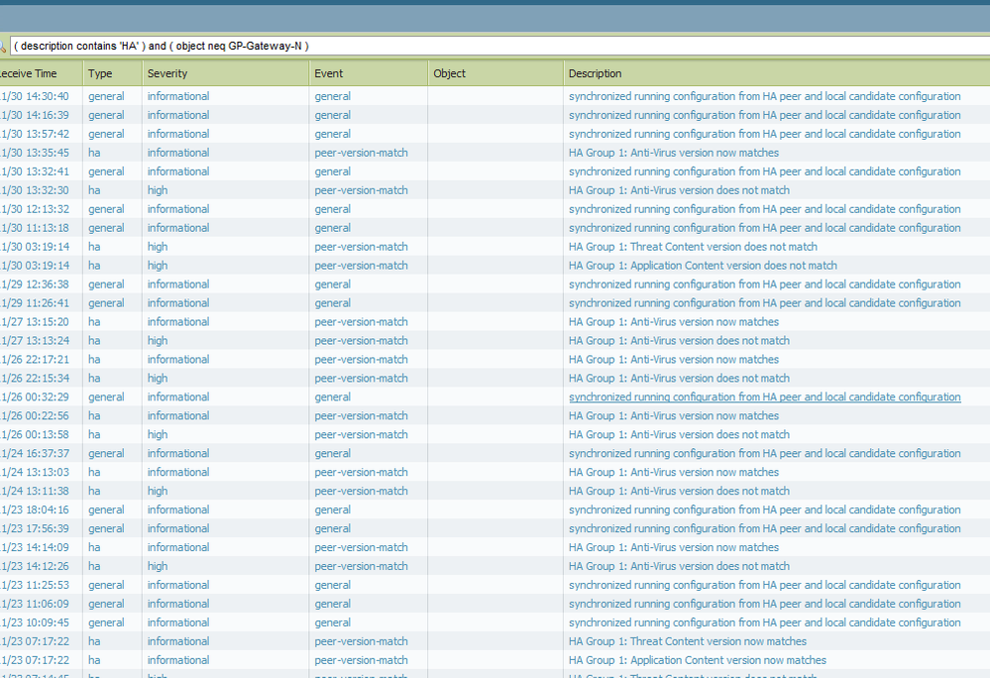Screen dimensions: 990x678
Task: Click the magnifier icon beside the filter box
Action: (x=3, y=47)
